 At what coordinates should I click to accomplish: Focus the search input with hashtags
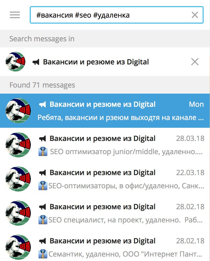click(116, 15)
